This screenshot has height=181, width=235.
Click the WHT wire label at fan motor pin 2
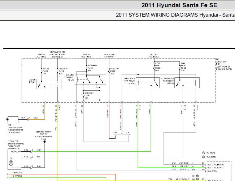tap(39, 156)
